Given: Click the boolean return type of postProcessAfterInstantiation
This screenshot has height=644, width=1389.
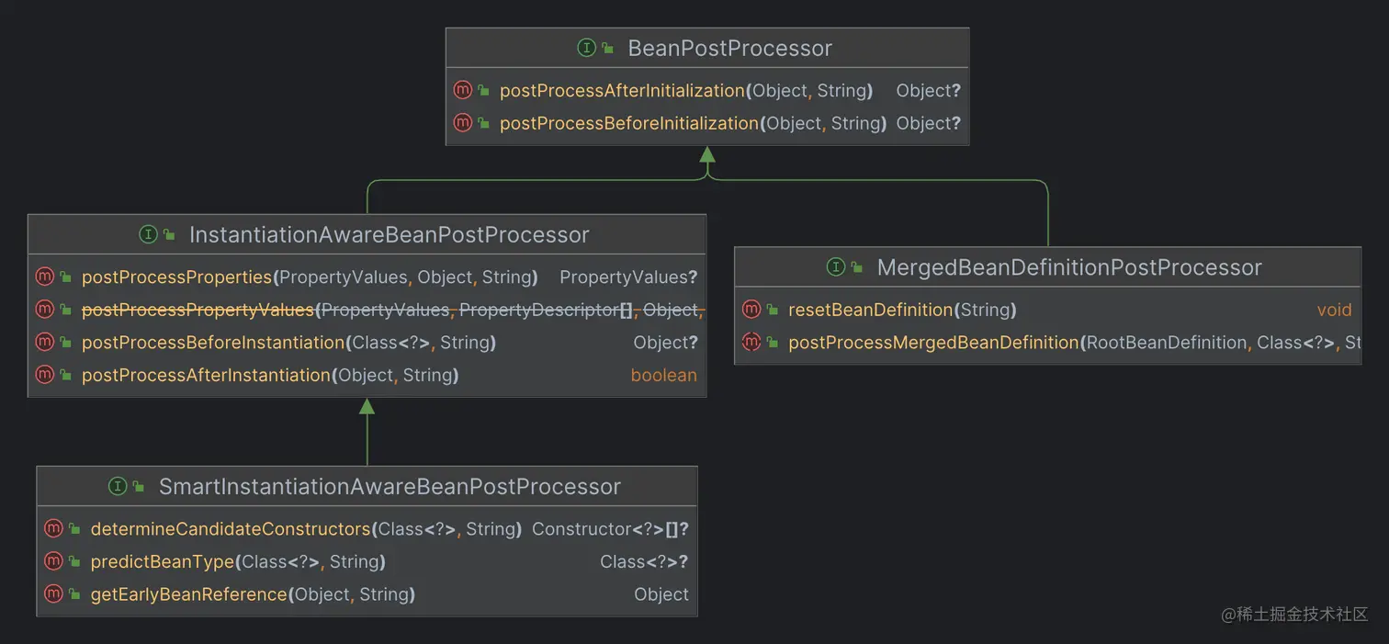Looking at the screenshot, I should (663, 375).
